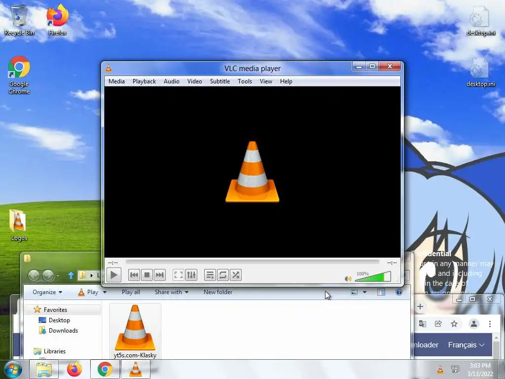Open File Explorer from taskbar
This screenshot has width=505, height=379.
[x=44, y=369]
